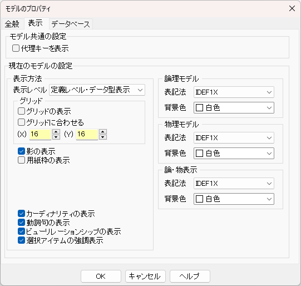This screenshot has height=286, width=301.
Task: Increase grid X spinner up arrow
Action: [56, 132]
